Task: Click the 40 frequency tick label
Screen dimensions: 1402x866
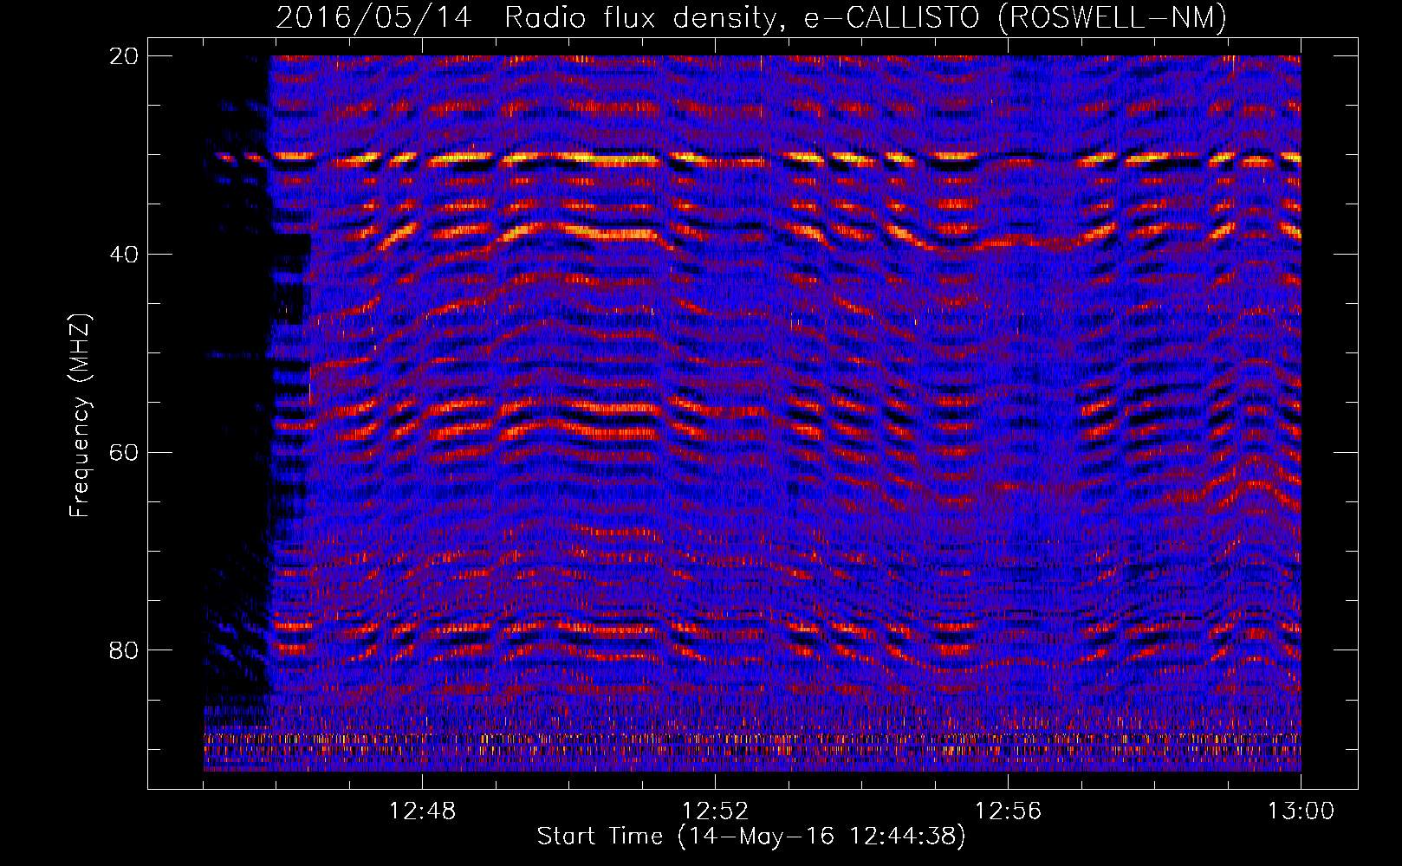Action: point(125,255)
